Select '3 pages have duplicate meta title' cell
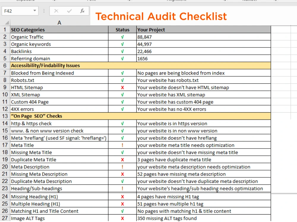This screenshot has height=222, width=297. (x=204, y=160)
